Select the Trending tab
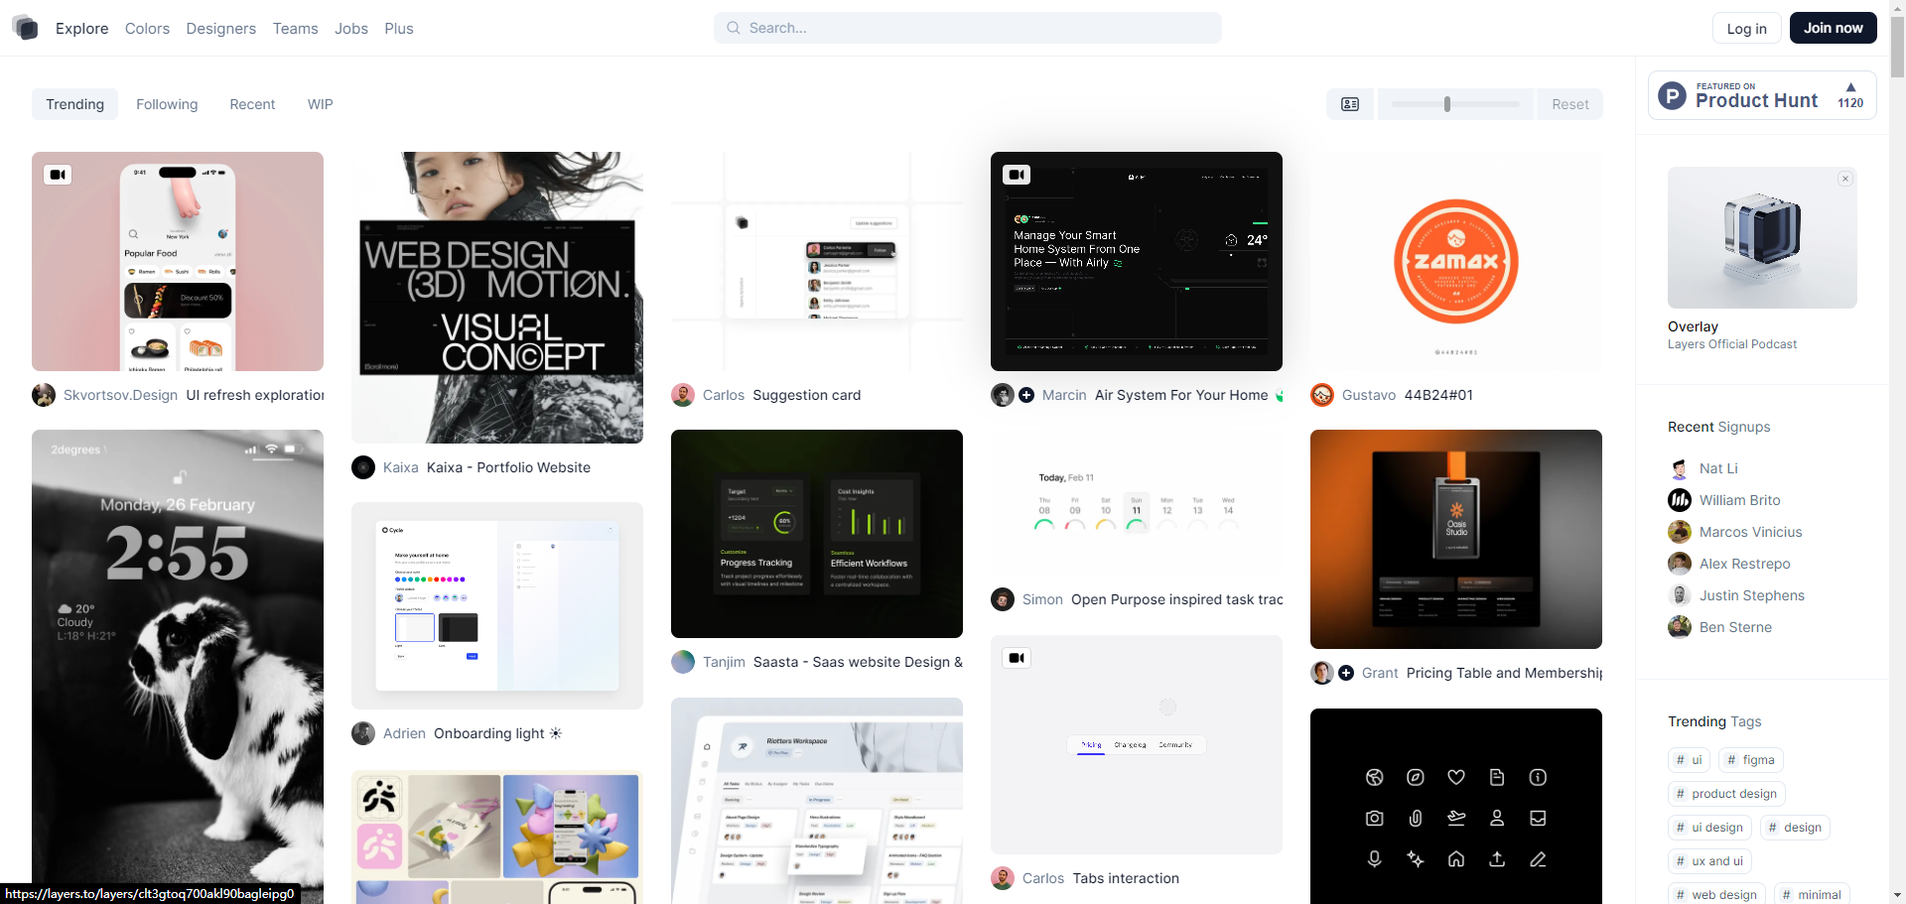 click(x=74, y=104)
